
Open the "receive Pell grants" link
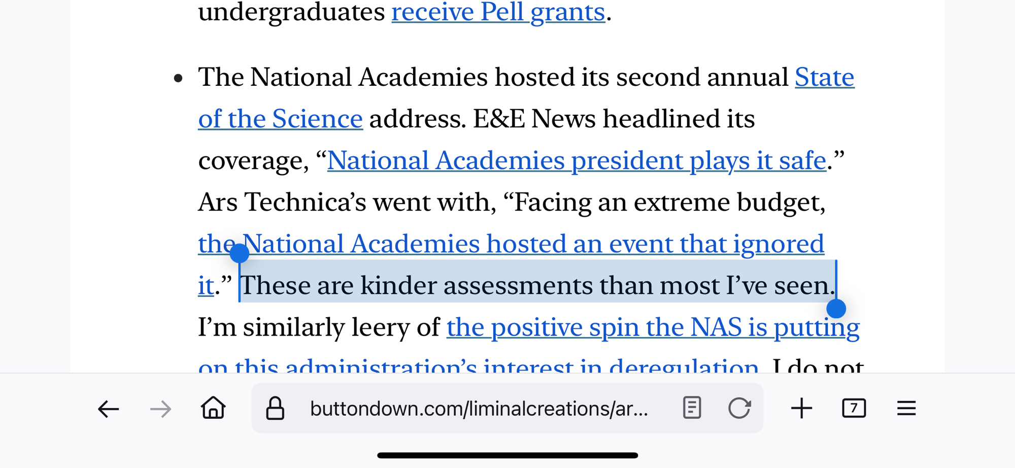498,12
